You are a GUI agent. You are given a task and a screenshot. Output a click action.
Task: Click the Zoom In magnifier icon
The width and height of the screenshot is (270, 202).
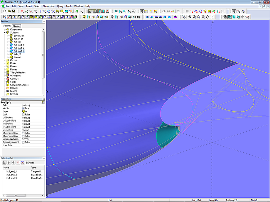[x=194, y=17]
